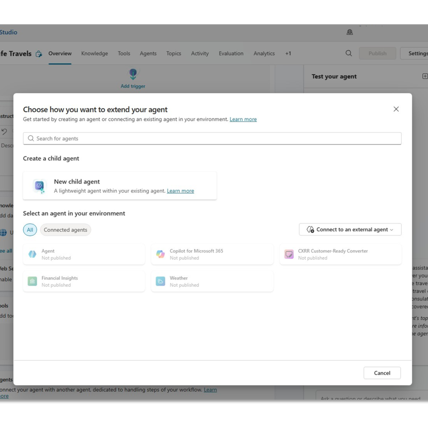This screenshot has width=428, height=428.
Task: Expand Connect to an external agent dropdown
Action: [x=350, y=230]
